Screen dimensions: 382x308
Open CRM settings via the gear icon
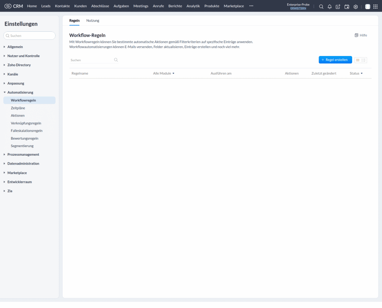point(356,6)
